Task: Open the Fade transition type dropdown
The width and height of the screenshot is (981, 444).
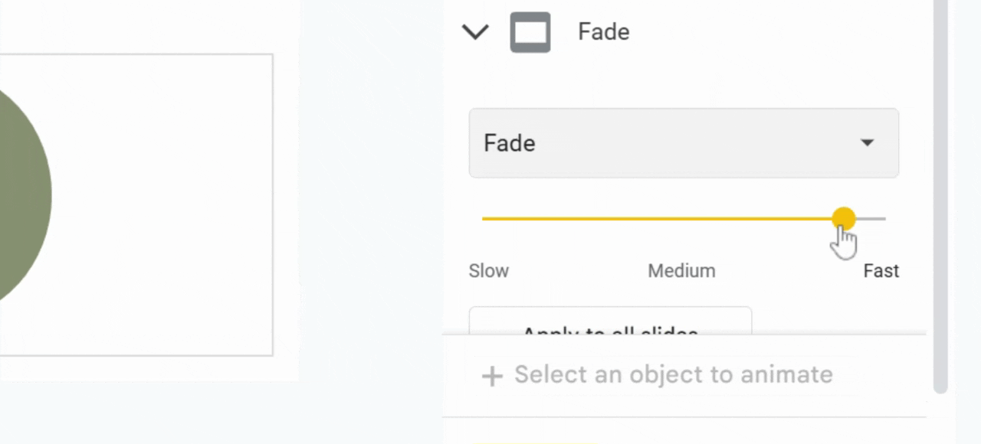Action: tap(684, 143)
